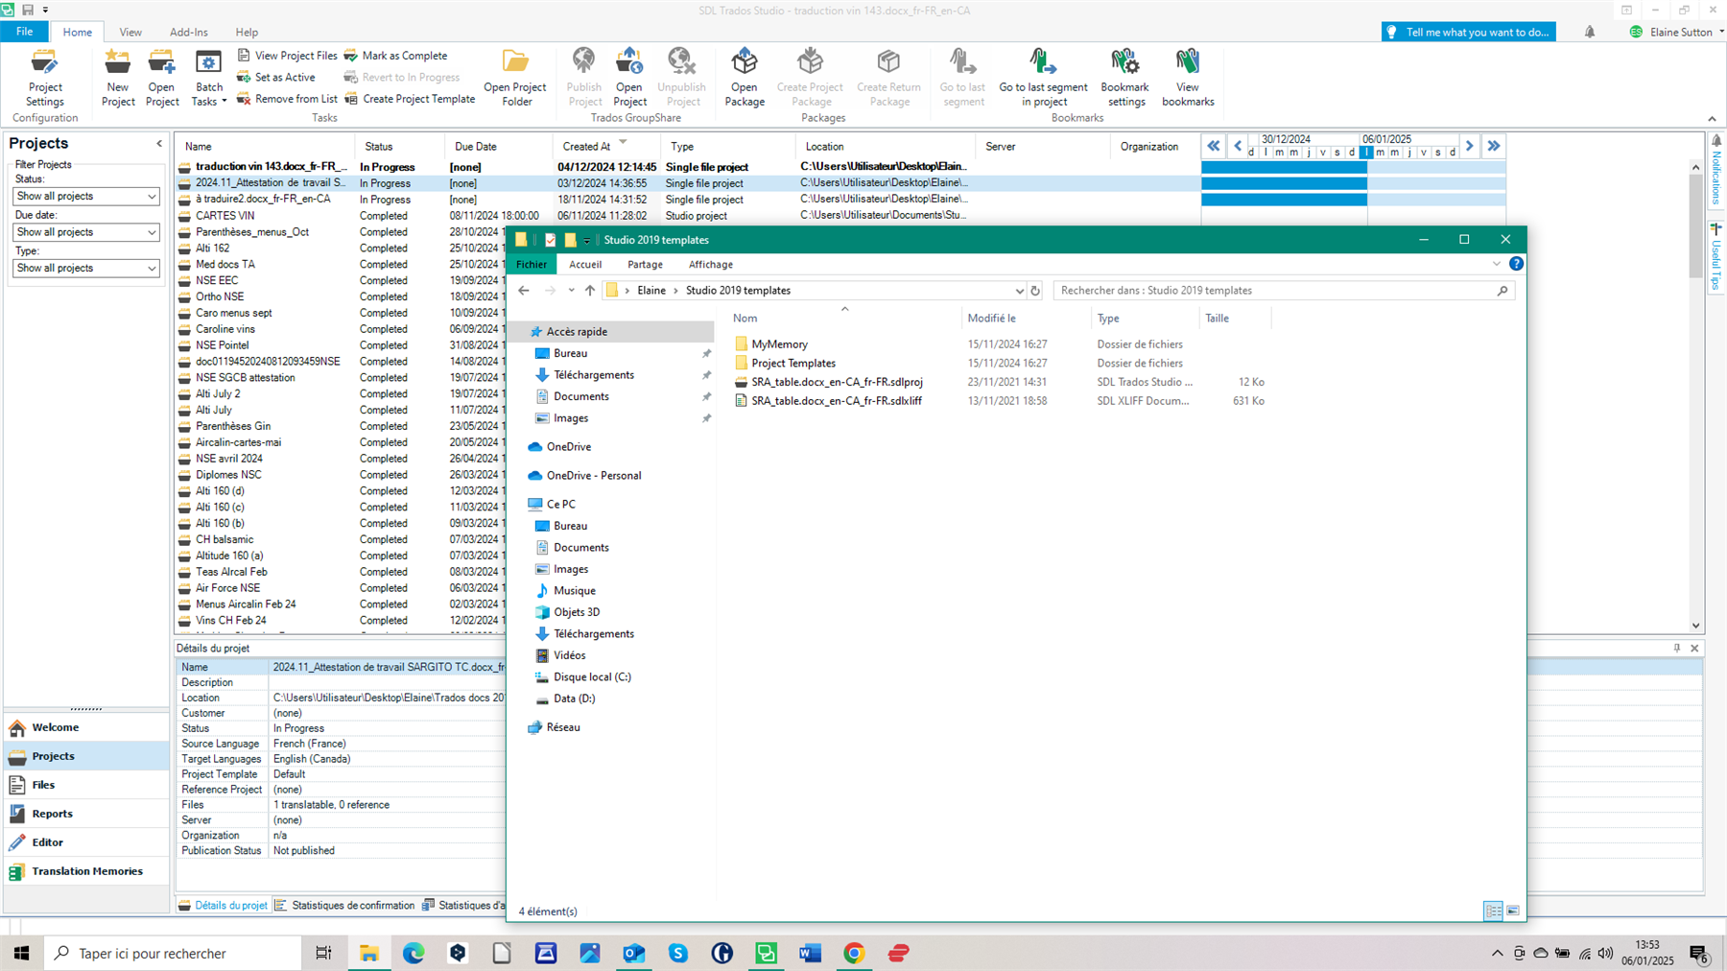Open Project Settings in the ribbon

click(x=44, y=79)
